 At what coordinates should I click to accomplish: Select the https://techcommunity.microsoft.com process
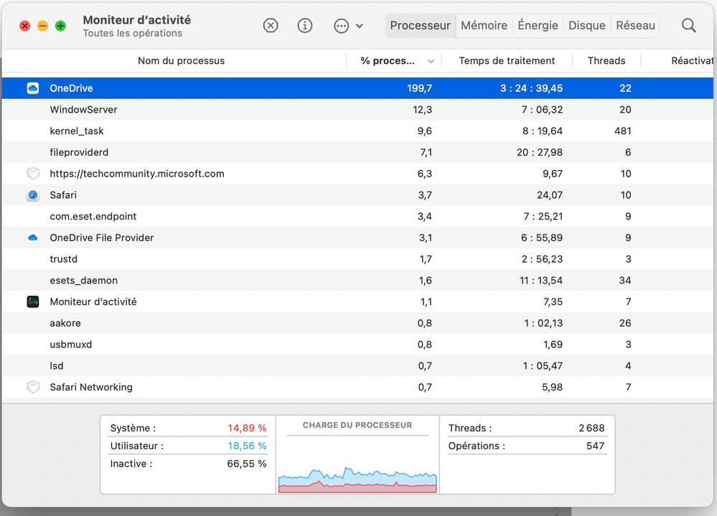pyautogui.click(x=137, y=174)
